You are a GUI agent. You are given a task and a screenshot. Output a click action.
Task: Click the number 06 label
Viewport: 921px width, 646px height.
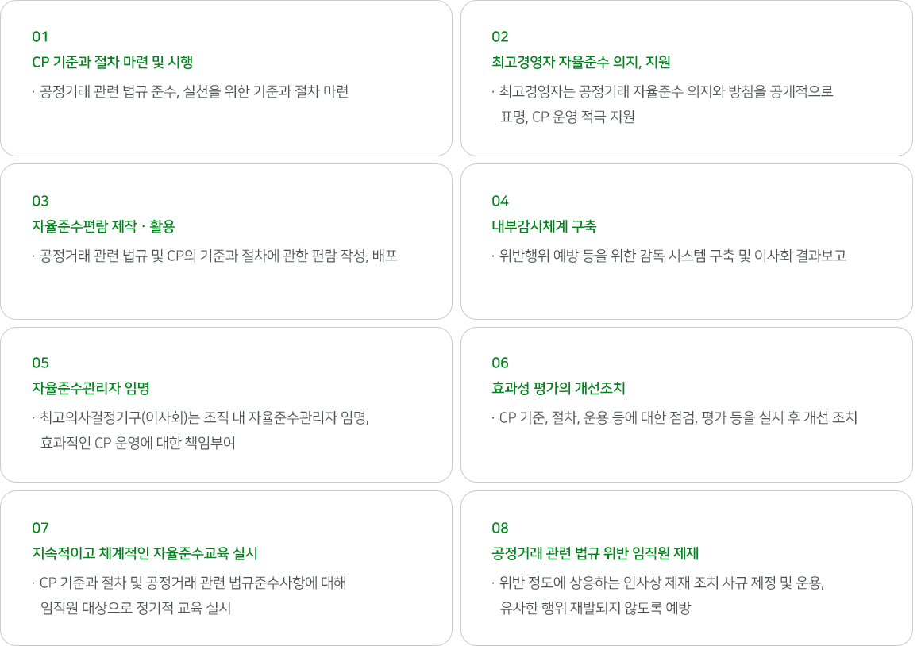point(500,363)
